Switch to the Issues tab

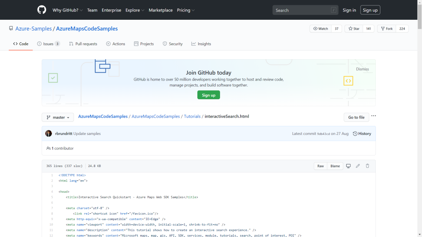pos(49,44)
